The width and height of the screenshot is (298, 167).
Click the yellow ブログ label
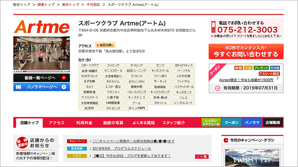[x=77, y=156]
